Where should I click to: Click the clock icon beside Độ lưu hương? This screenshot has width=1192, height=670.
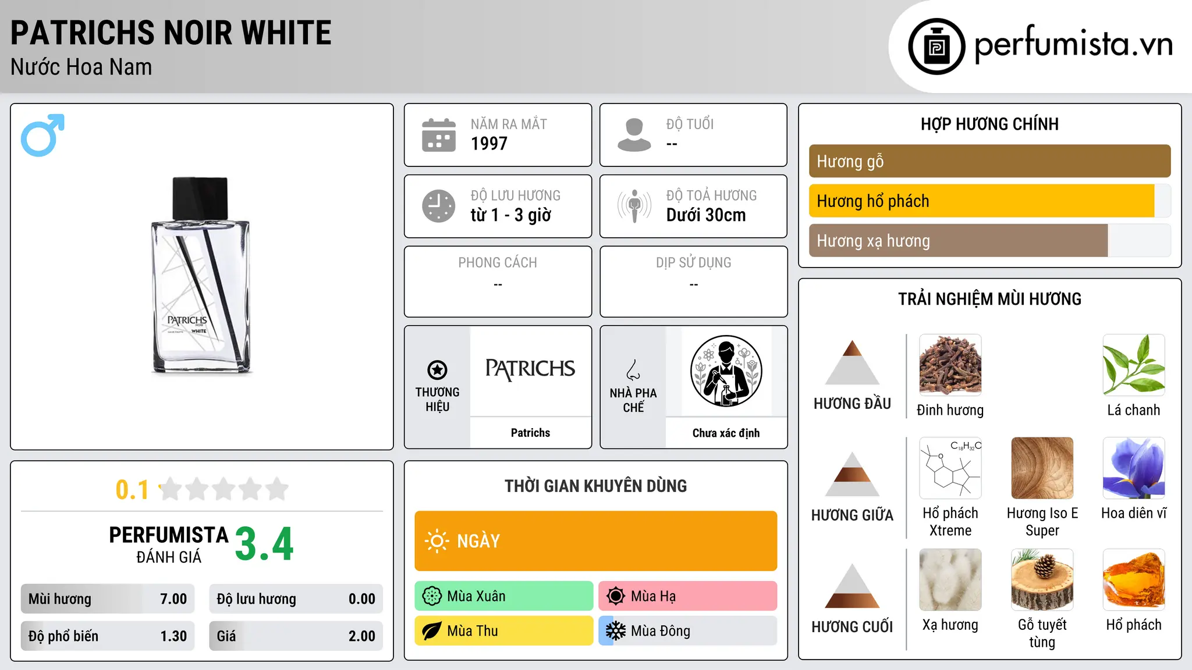(439, 206)
